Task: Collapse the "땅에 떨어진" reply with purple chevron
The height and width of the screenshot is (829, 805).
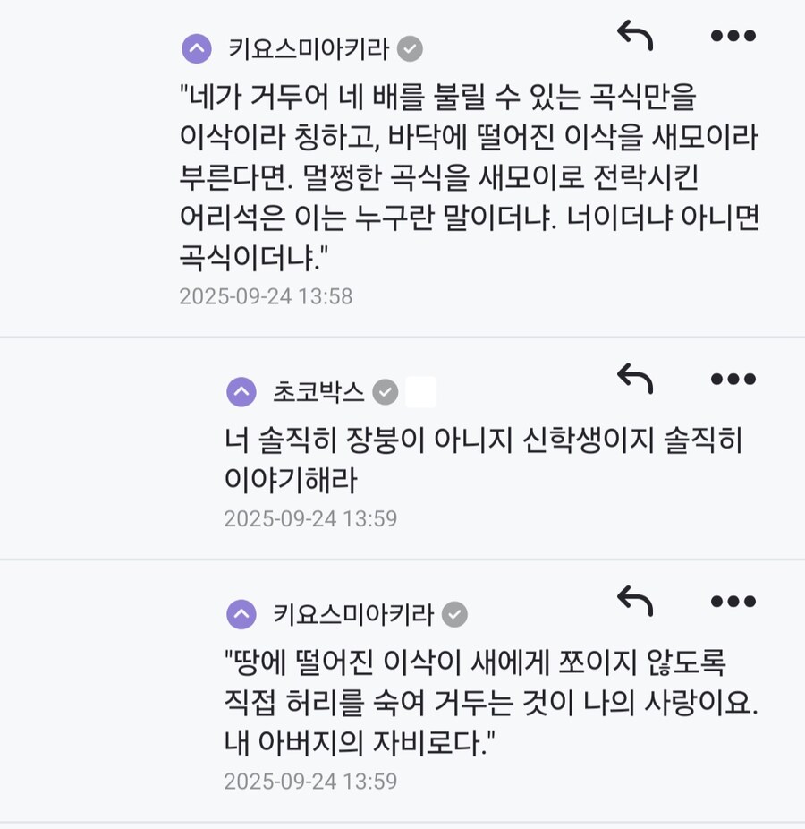Action: 241,614
